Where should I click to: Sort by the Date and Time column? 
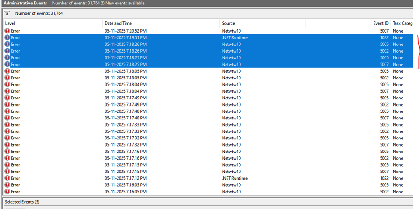[x=161, y=23]
